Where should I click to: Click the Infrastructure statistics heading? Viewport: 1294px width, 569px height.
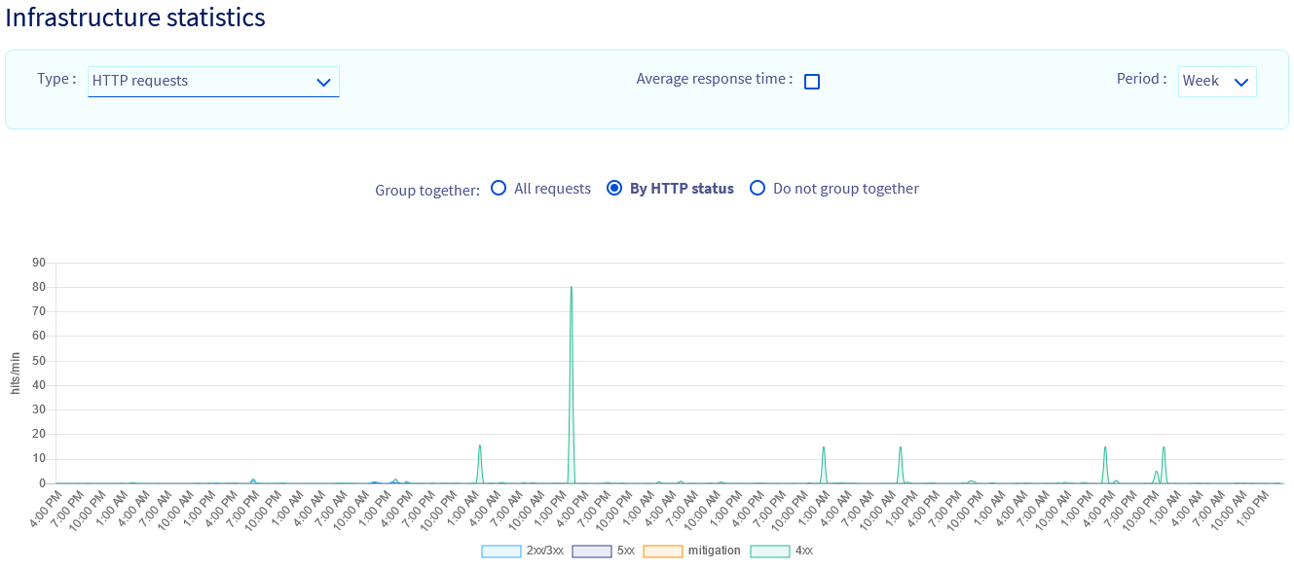[135, 18]
